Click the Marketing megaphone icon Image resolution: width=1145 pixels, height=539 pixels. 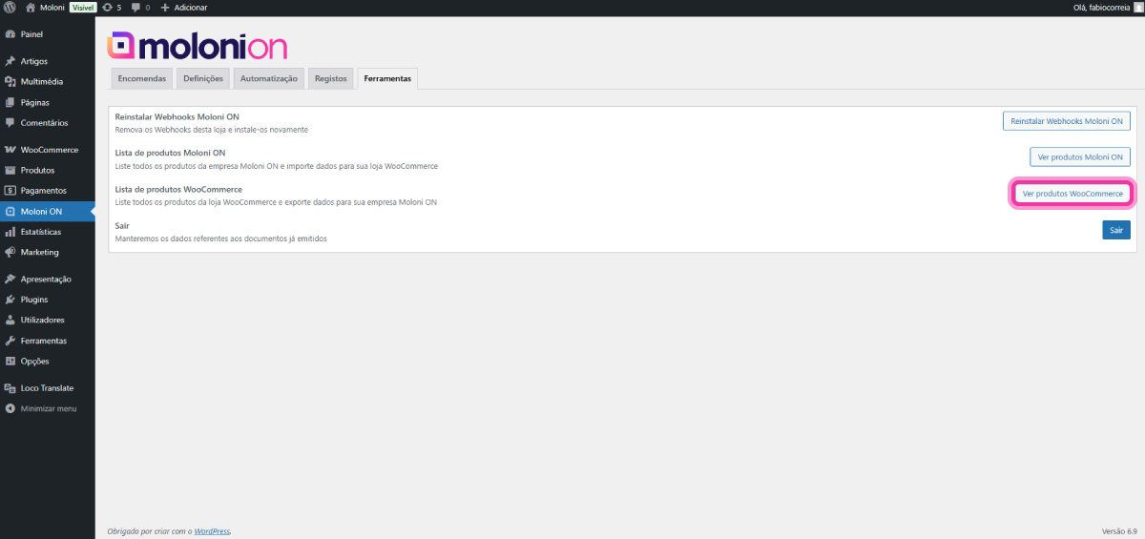[10, 253]
